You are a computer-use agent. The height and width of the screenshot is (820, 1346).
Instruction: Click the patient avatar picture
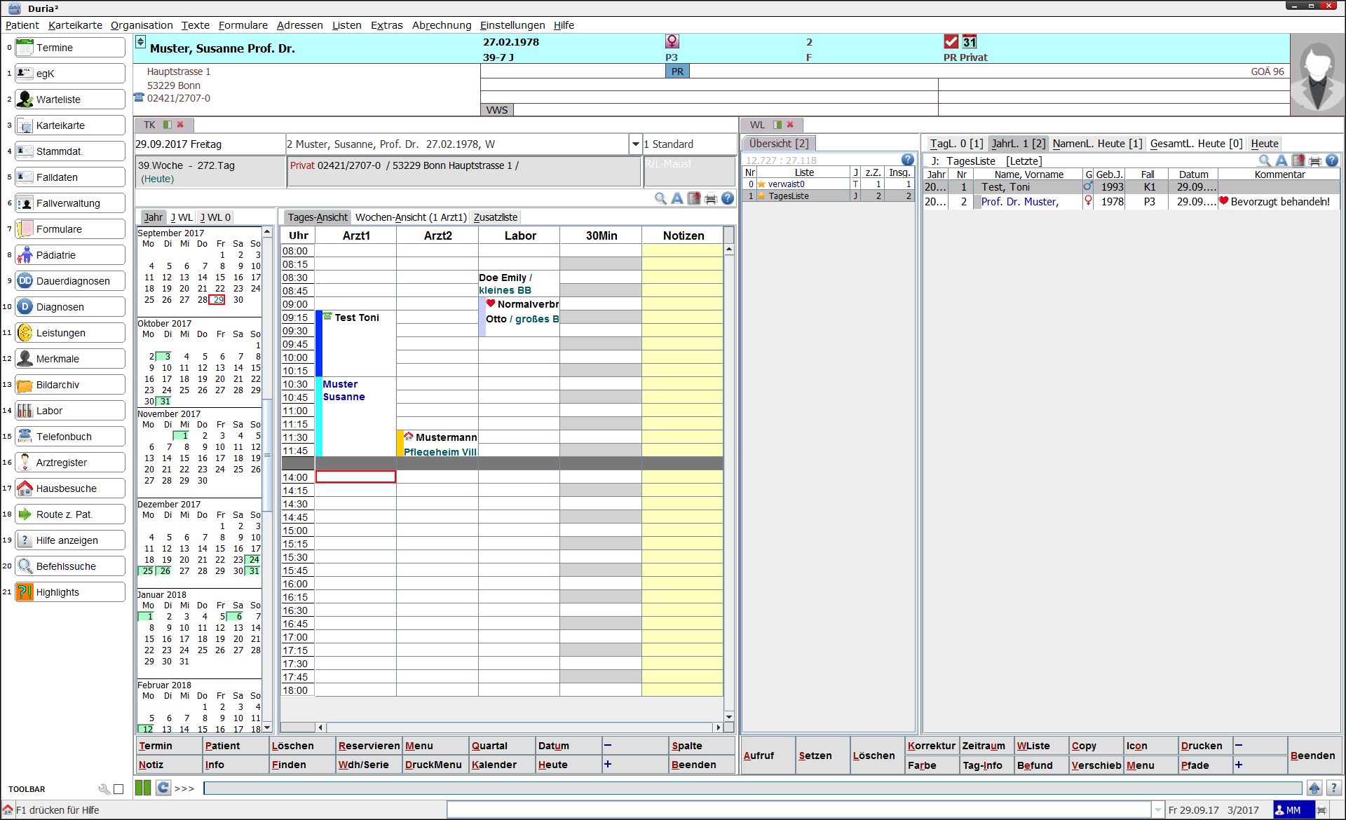click(1318, 75)
